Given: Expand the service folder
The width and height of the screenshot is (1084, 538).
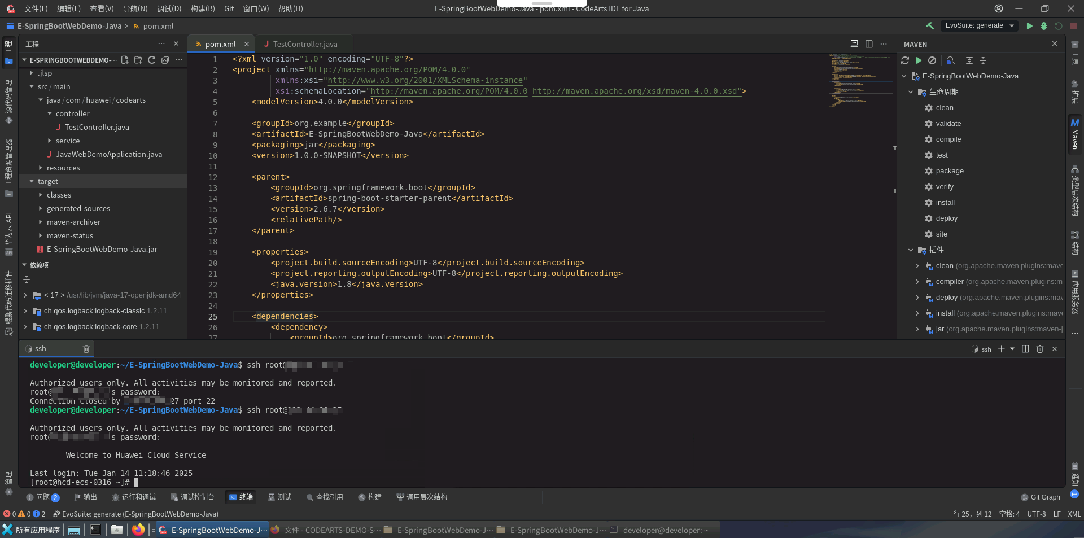Looking at the screenshot, I should click(x=50, y=141).
